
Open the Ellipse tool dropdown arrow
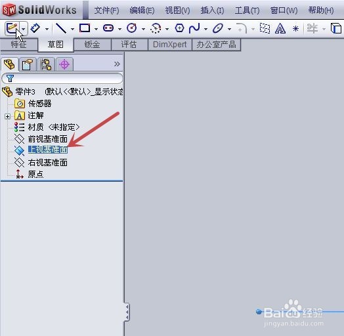click(230, 29)
